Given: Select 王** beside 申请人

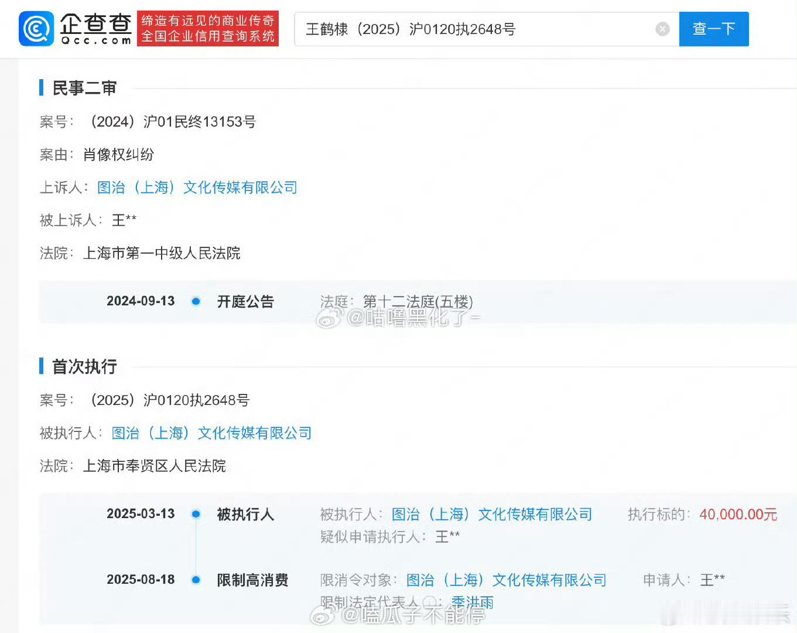Looking at the screenshot, I should click(713, 580).
